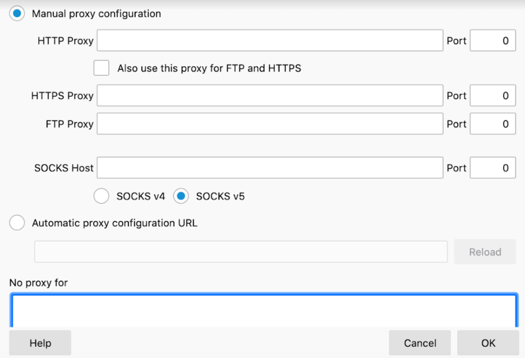Click the automatic proxy URL text field
The width and height of the screenshot is (525, 358).
(x=241, y=252)
